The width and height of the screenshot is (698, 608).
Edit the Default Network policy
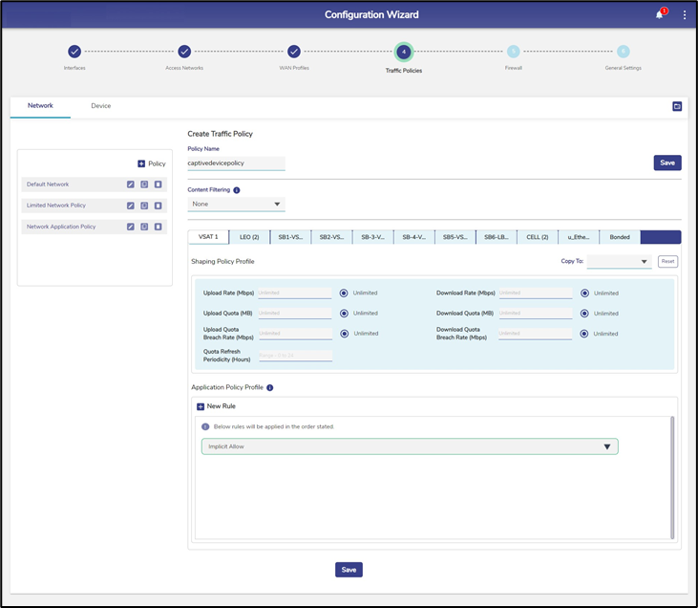pos(131,185)
